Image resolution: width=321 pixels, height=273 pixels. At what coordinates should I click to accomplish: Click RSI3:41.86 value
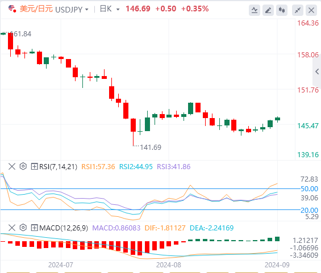pos(174,167)
